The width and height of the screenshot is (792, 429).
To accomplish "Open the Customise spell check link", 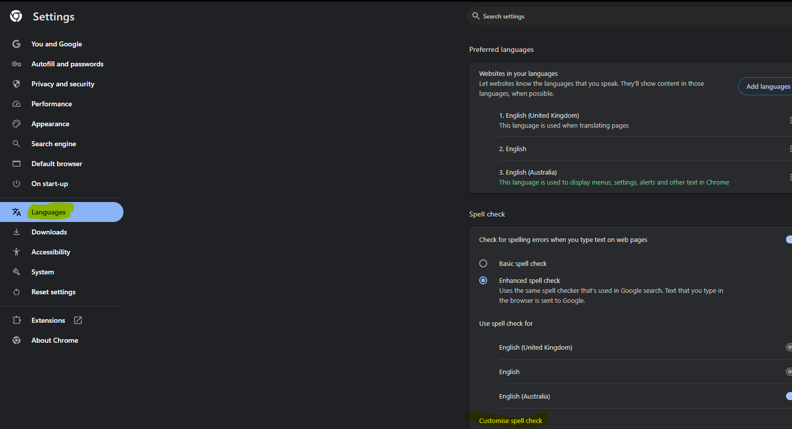I will (510, 421).
